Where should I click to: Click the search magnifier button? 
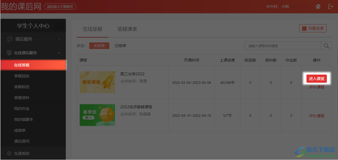[326, 46]
